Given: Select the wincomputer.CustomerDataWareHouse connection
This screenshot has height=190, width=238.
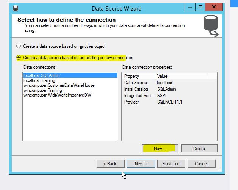Looking at the screenshot, I should (x=59, y=85).
